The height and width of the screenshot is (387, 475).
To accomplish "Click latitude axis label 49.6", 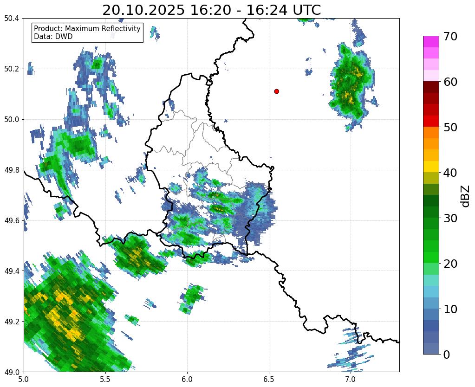I will point(12,221).
